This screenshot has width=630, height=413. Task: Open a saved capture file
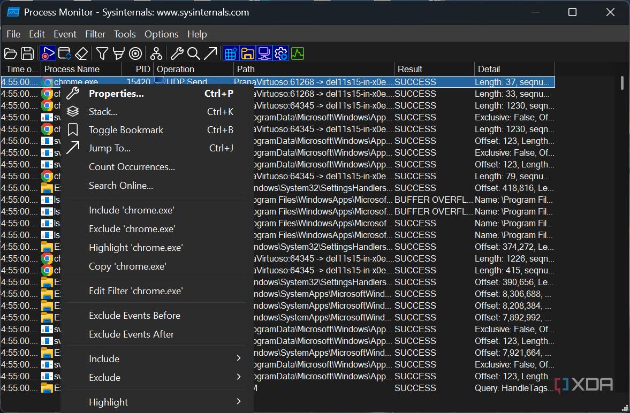click(11, 53)
